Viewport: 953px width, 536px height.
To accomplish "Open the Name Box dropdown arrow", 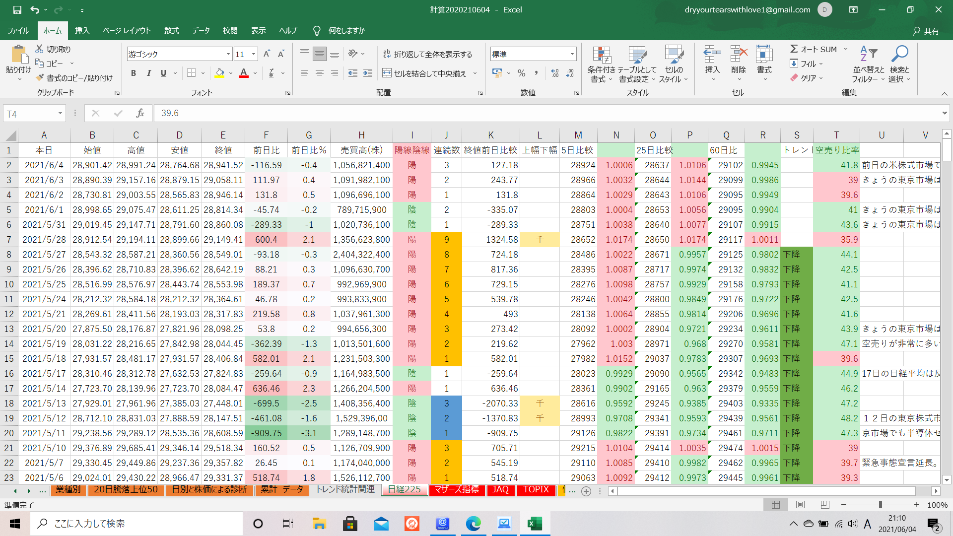I will (60, 114).
